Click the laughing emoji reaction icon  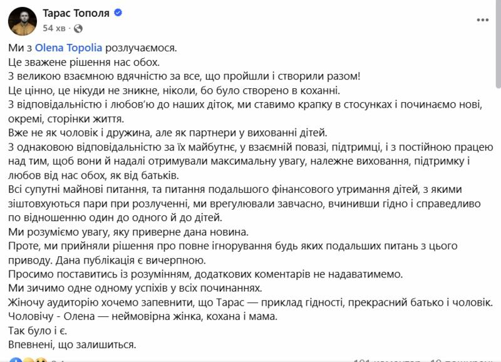(28, 359)
